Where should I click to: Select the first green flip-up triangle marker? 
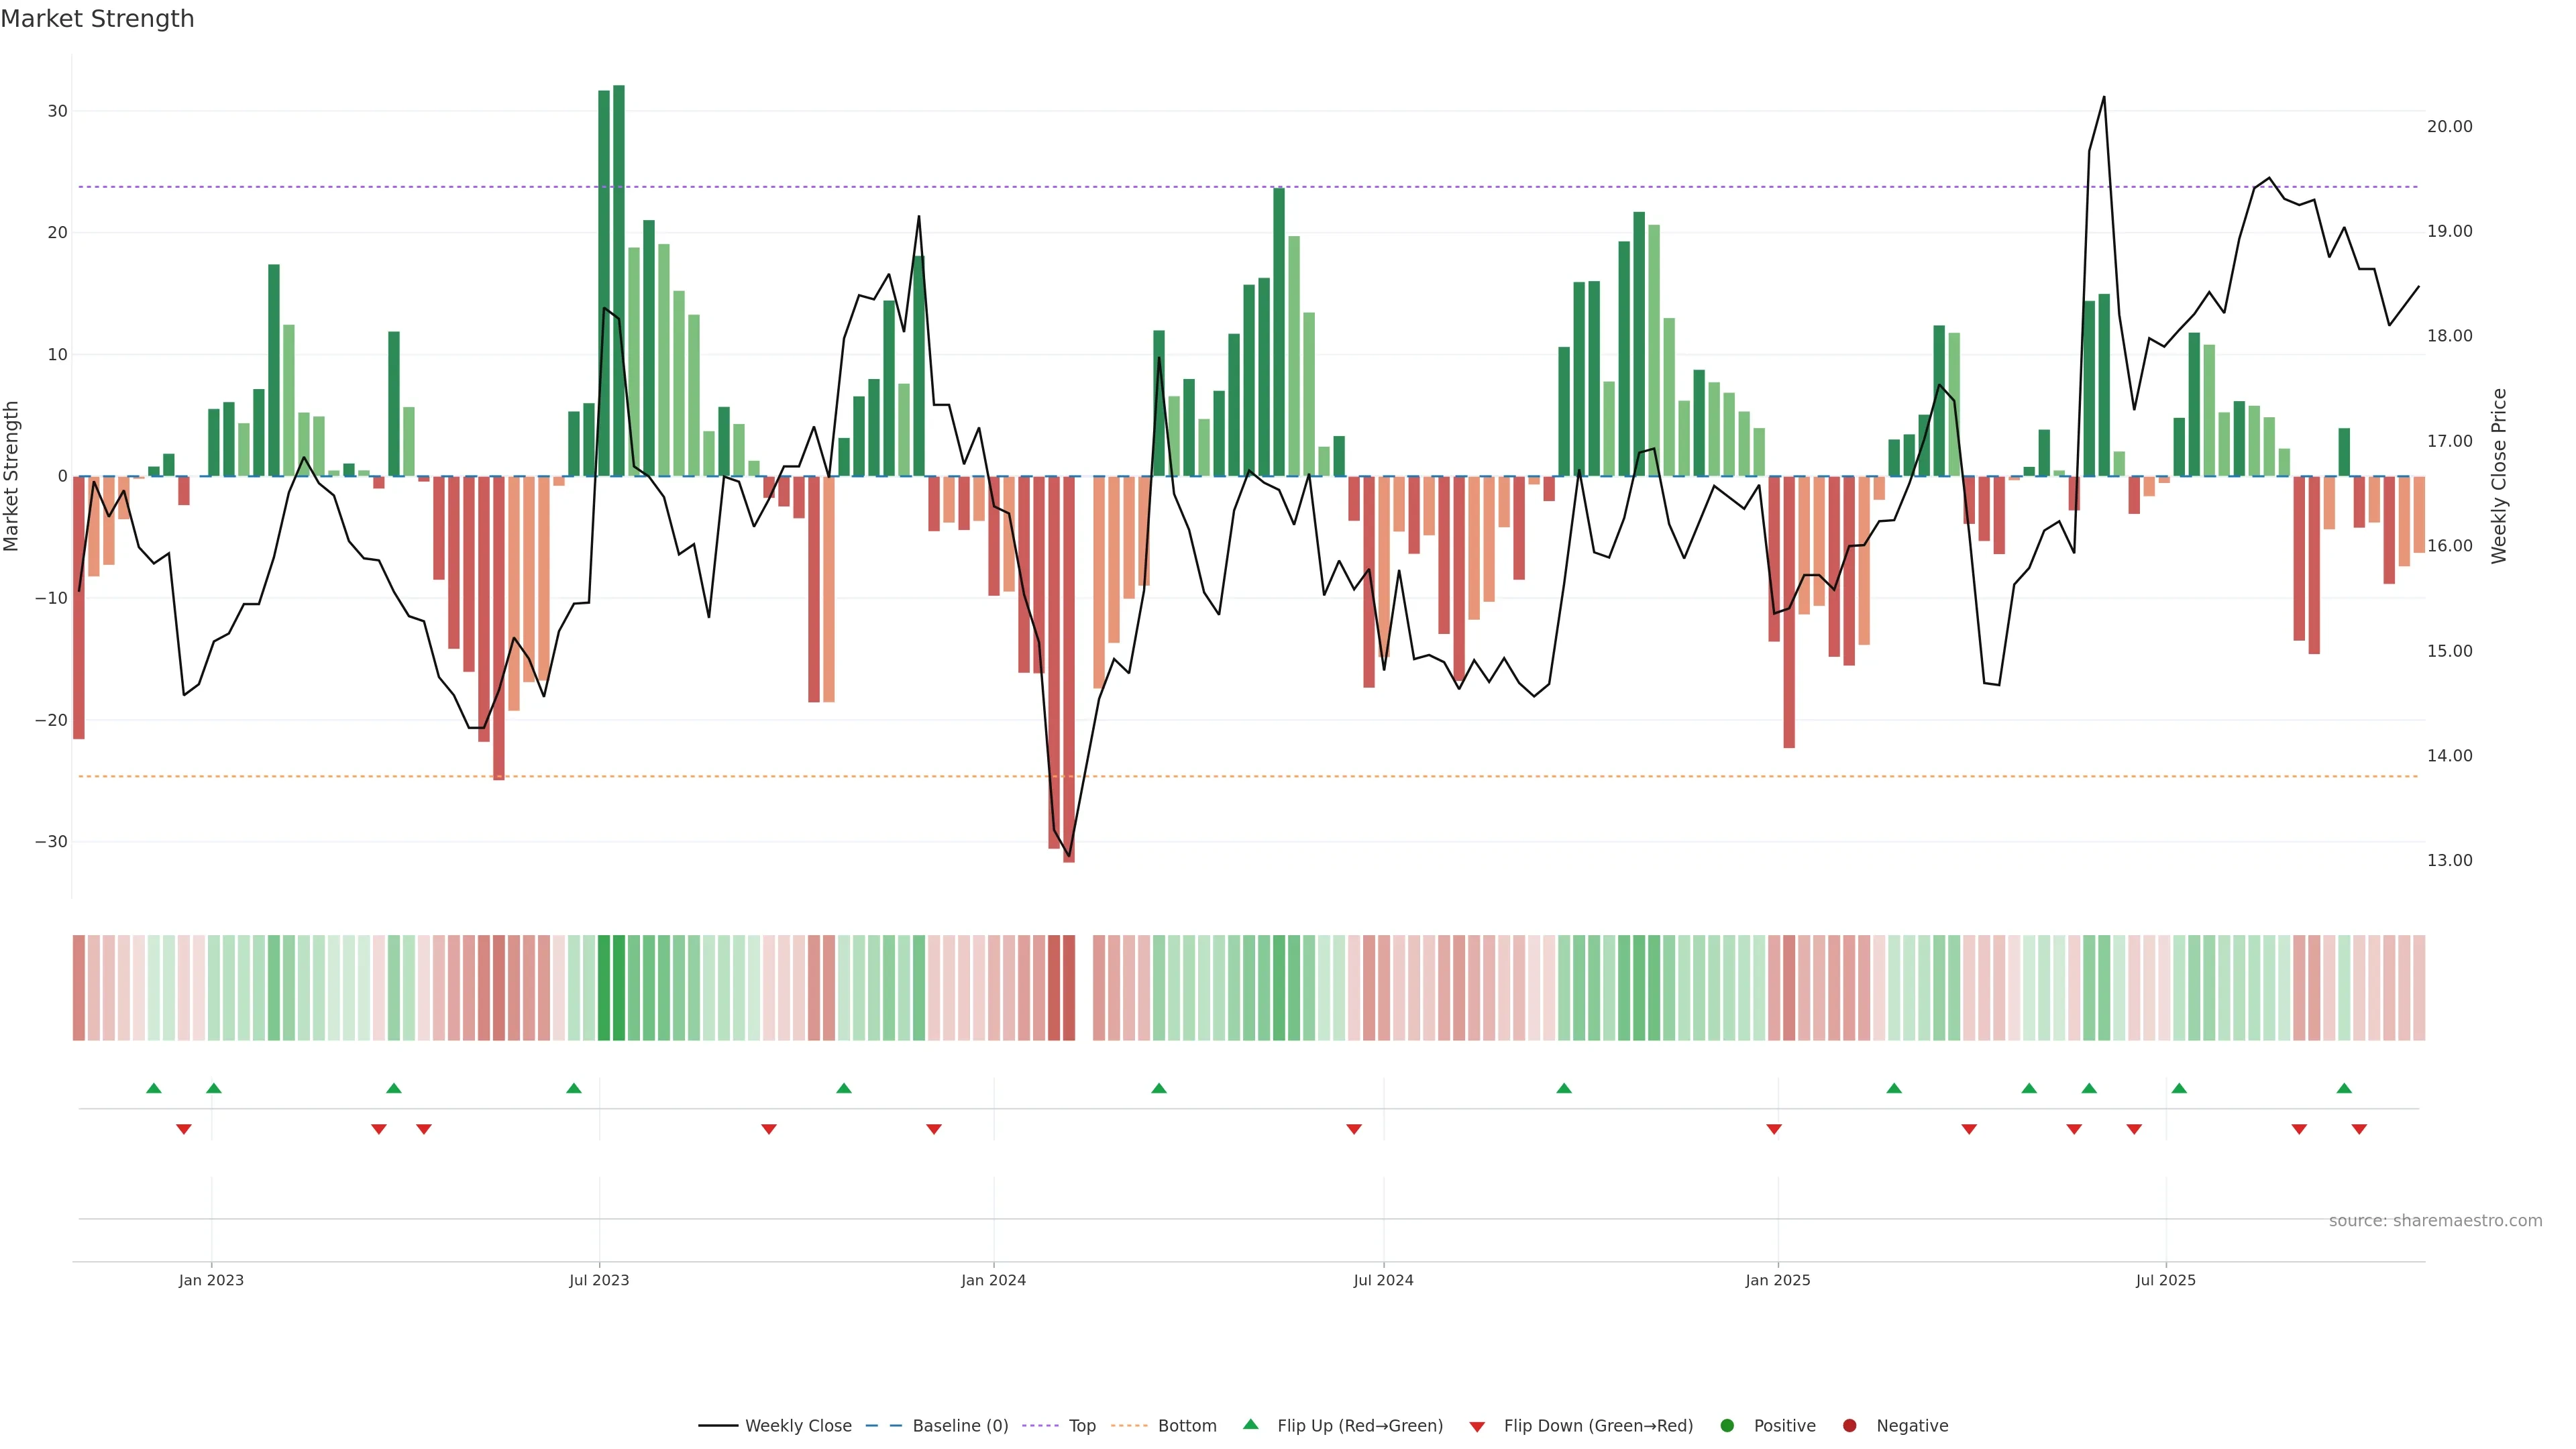click(x=154, y=1088)
